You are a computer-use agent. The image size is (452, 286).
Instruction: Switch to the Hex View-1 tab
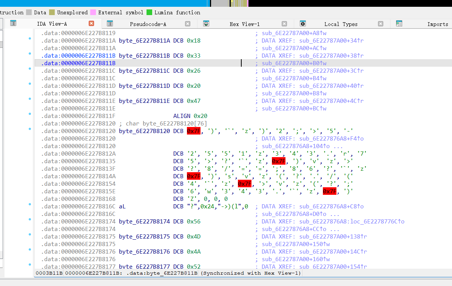coord(244,24)
